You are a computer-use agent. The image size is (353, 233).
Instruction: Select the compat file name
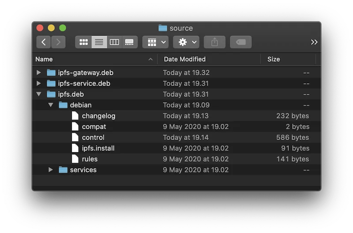coord(94,127)
